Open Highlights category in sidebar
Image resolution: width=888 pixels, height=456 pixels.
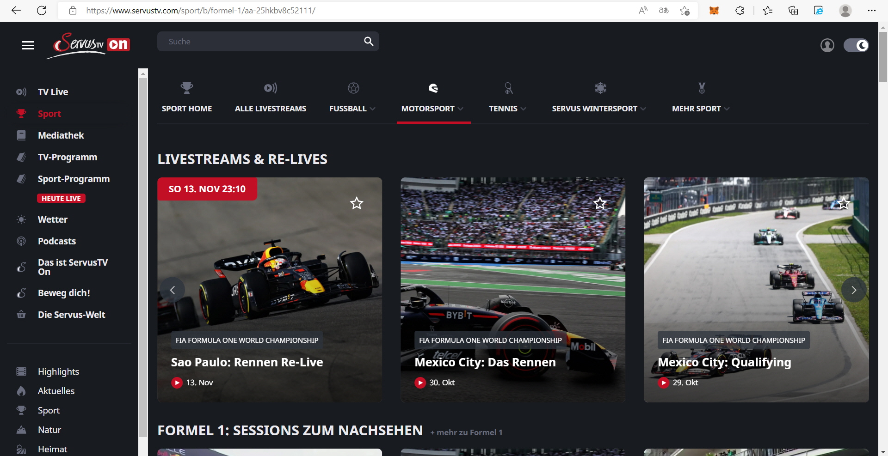[58, 371]
